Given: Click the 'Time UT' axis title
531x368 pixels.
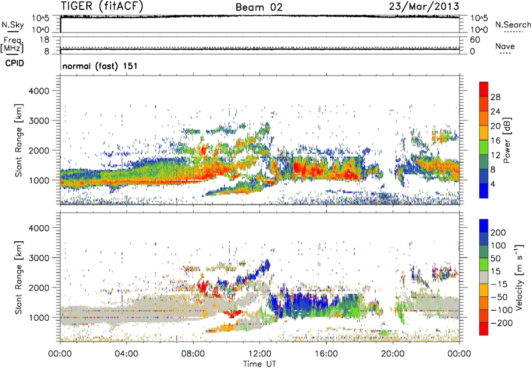Looking at the screenshot, I should [260, 364].
